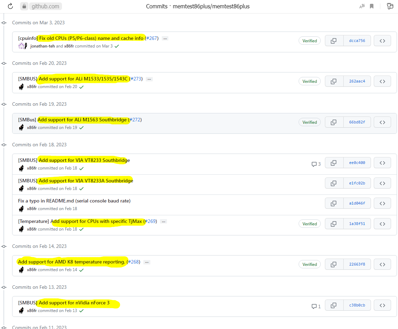
Task: Browse repository at commit a1d046f
Action: pos(382,203)
